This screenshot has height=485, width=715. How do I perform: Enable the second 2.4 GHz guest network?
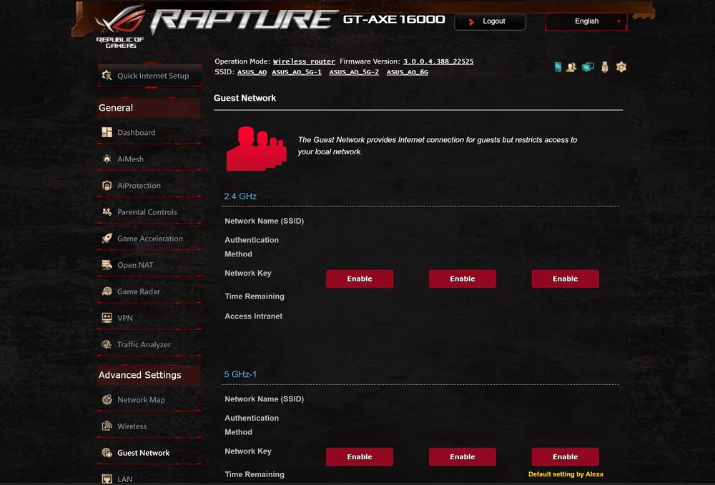coord(463,279)
